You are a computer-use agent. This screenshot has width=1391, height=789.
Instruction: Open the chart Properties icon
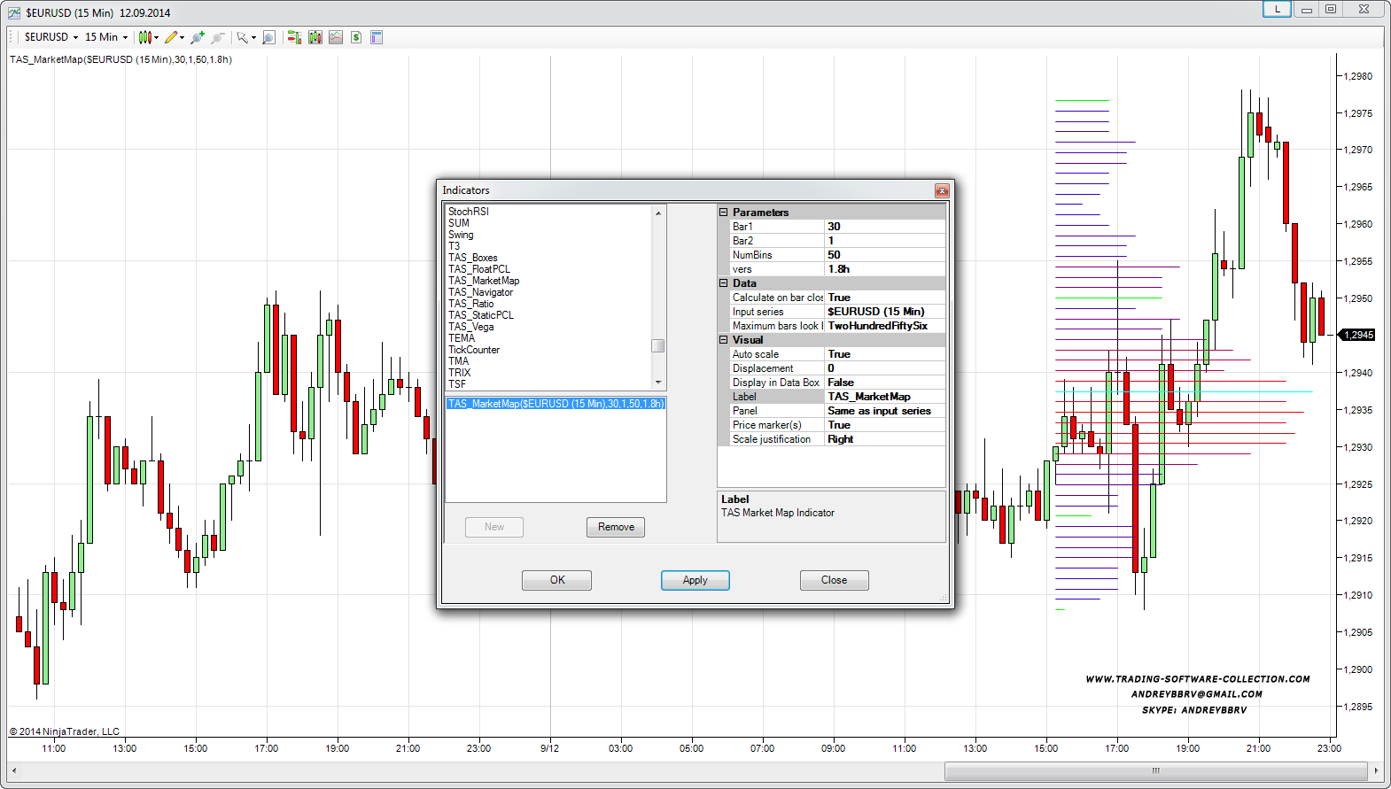(x=377, y=37)
